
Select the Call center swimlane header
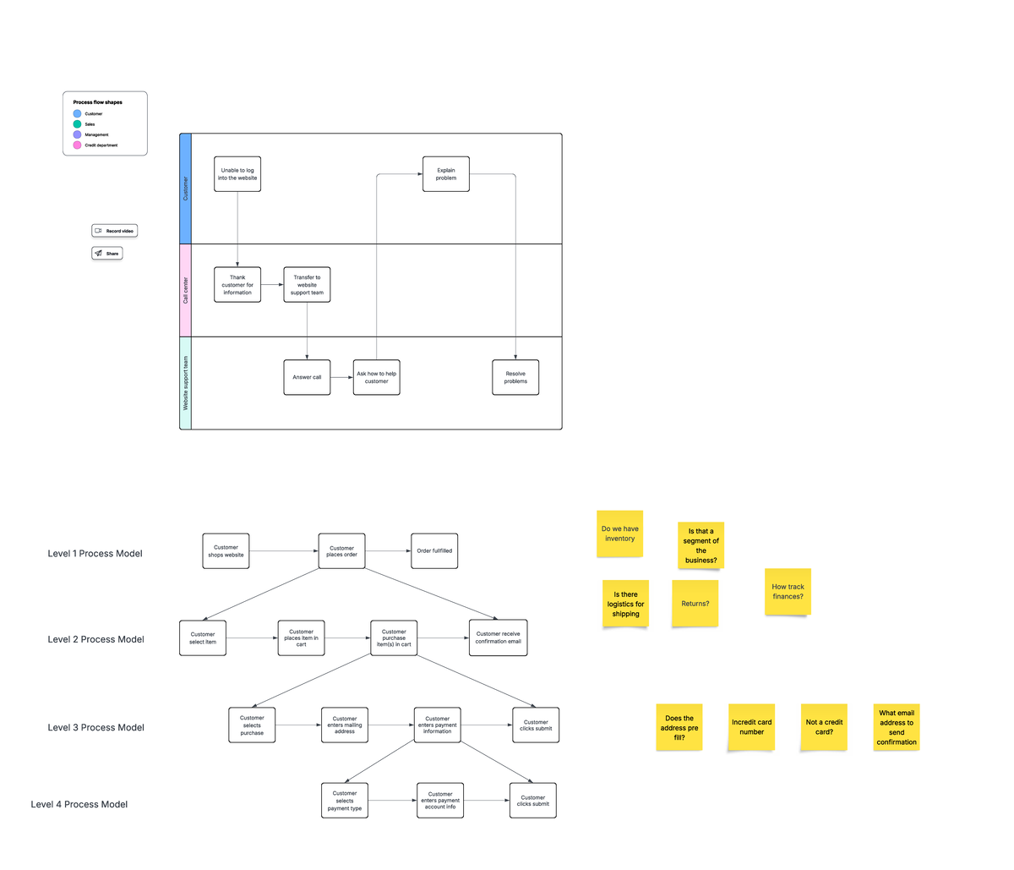point(186,290)
